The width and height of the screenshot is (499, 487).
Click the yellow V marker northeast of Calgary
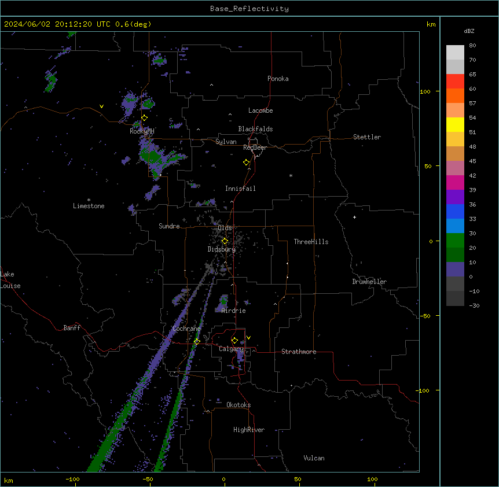pyautogui.click(x=248, y=338)
